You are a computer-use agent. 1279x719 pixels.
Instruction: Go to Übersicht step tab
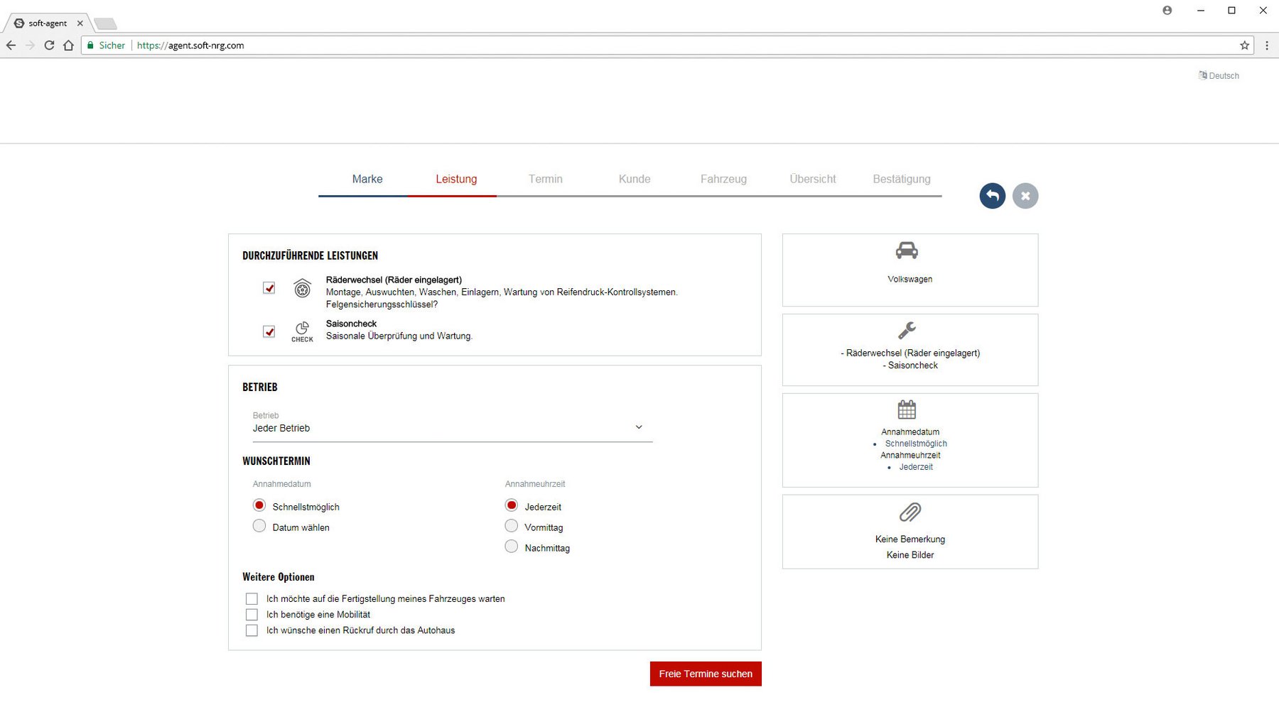[813, 179]
